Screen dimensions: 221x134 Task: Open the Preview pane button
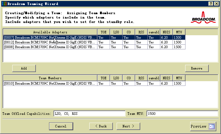(203, 126)
